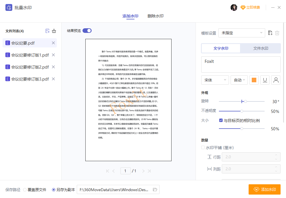Toggle underline formatting for watermark text
The image size is (286, 198).
coord(265,80)
